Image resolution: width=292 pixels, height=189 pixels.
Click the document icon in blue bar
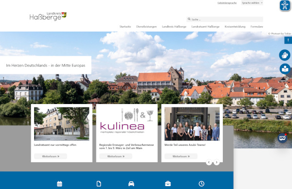[x=99, y=184]
